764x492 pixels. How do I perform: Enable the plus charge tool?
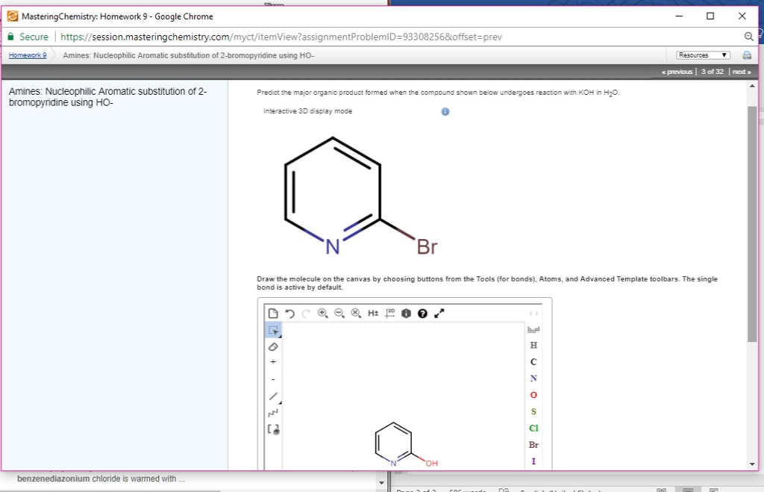272,361
